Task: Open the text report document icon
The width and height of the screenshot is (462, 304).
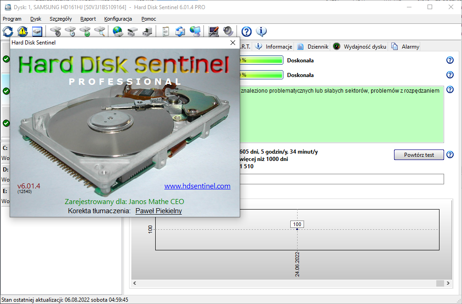Action: coord(166,31)
